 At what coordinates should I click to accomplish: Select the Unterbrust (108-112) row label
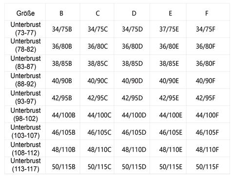click(25, 149)
